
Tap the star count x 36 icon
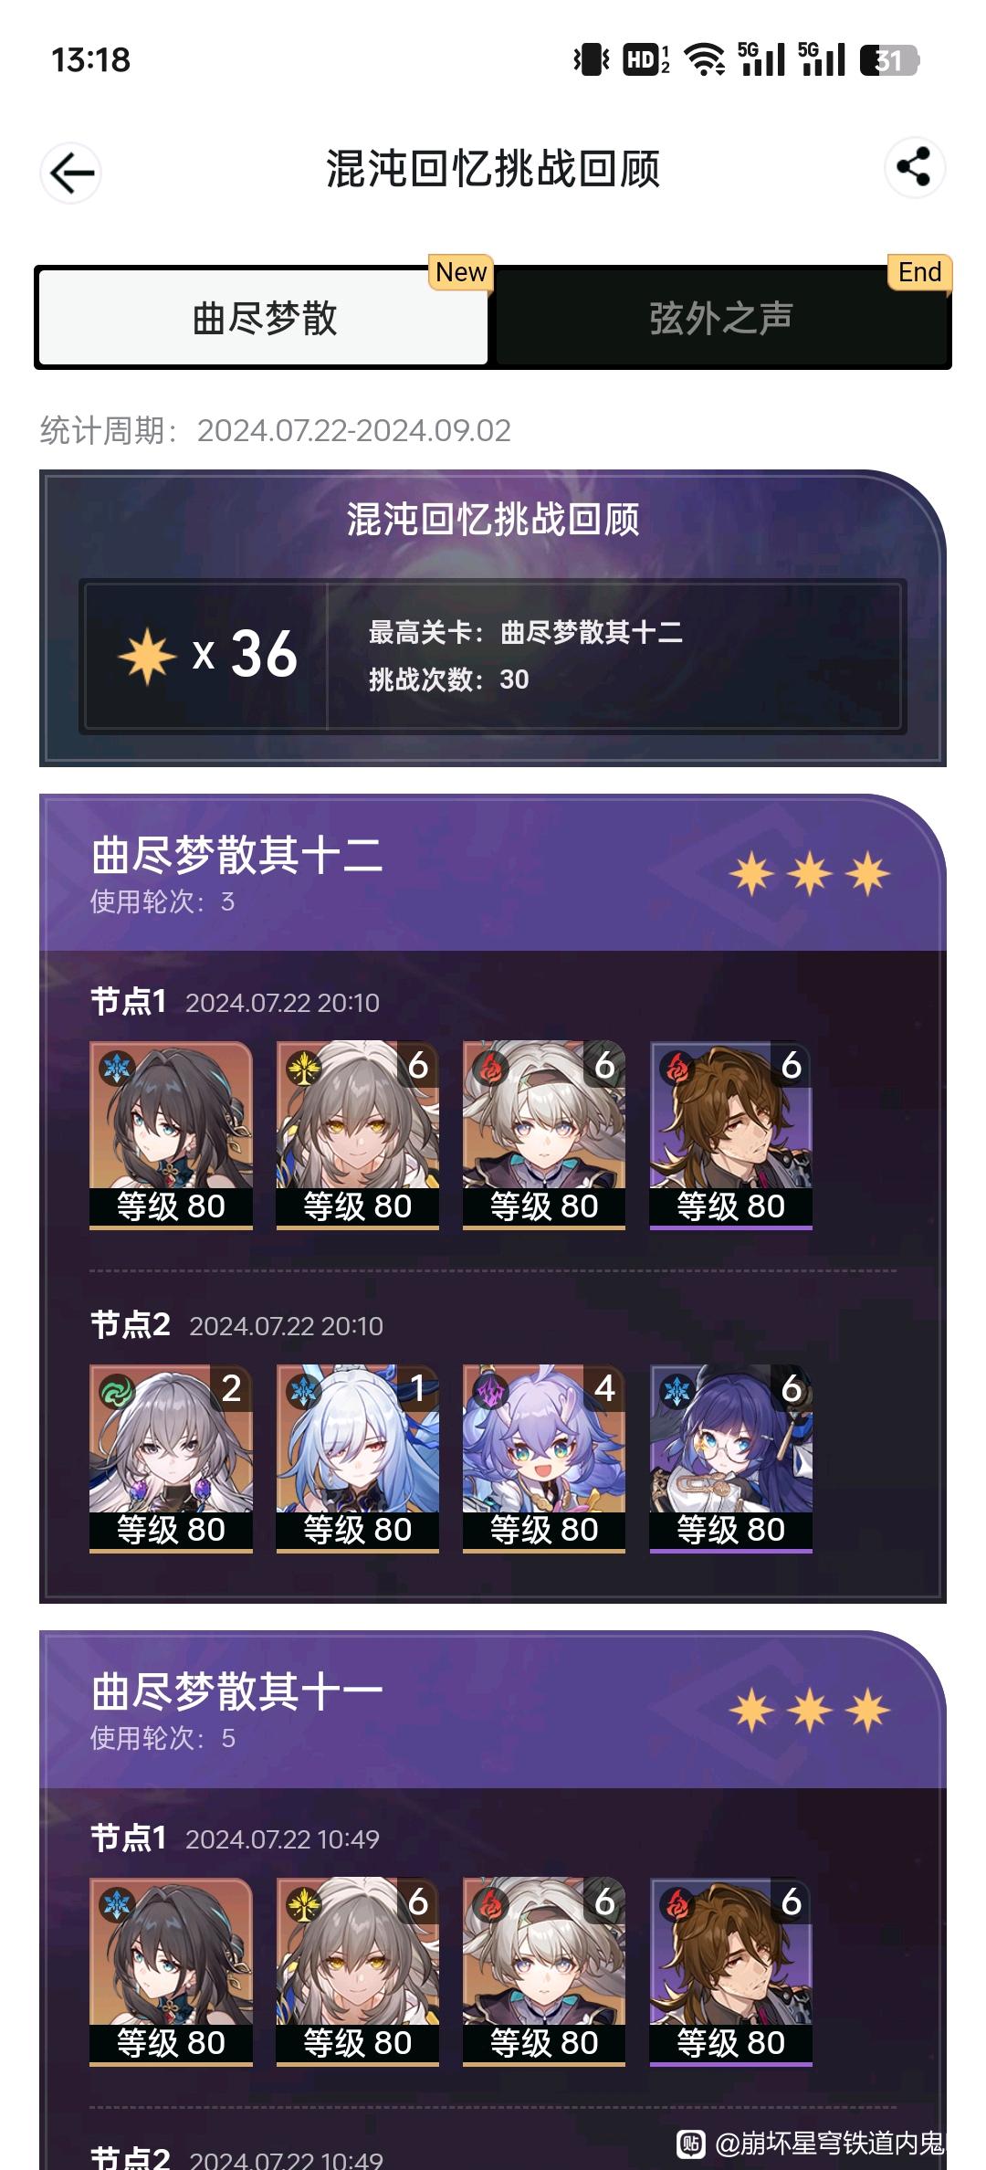[147, 655]
